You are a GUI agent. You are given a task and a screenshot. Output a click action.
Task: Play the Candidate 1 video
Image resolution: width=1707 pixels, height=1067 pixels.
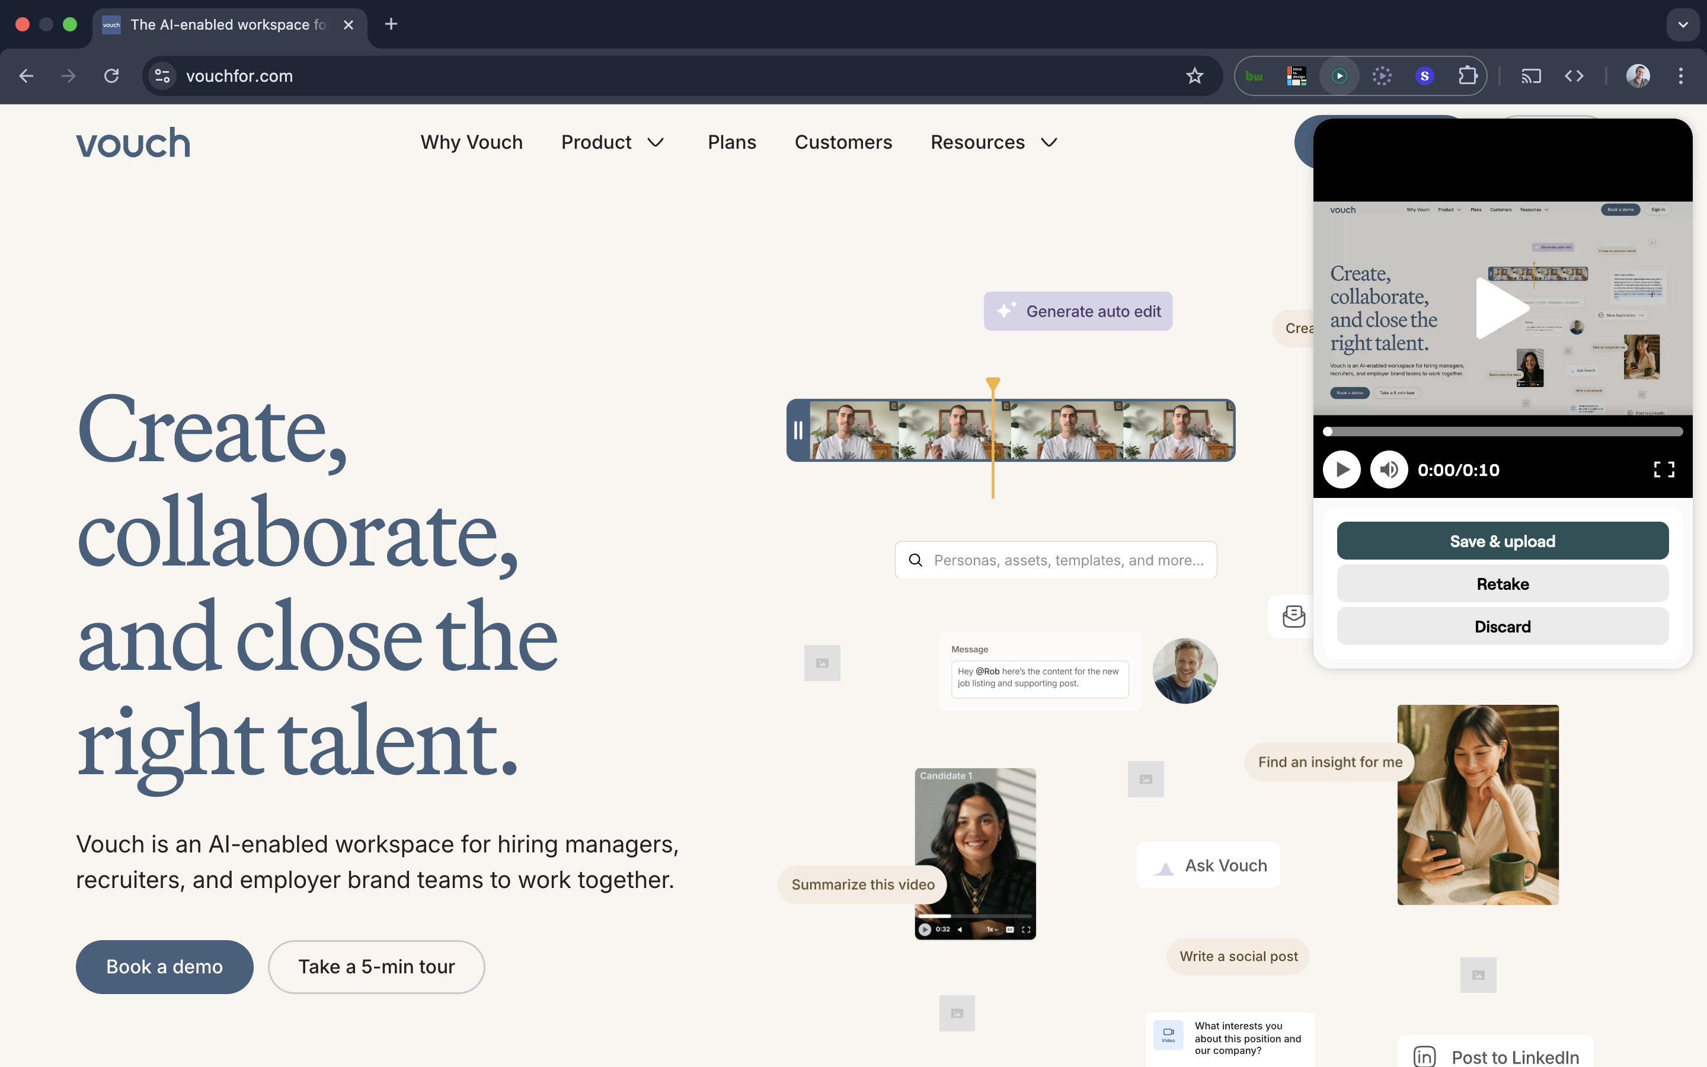pos(925,929)
